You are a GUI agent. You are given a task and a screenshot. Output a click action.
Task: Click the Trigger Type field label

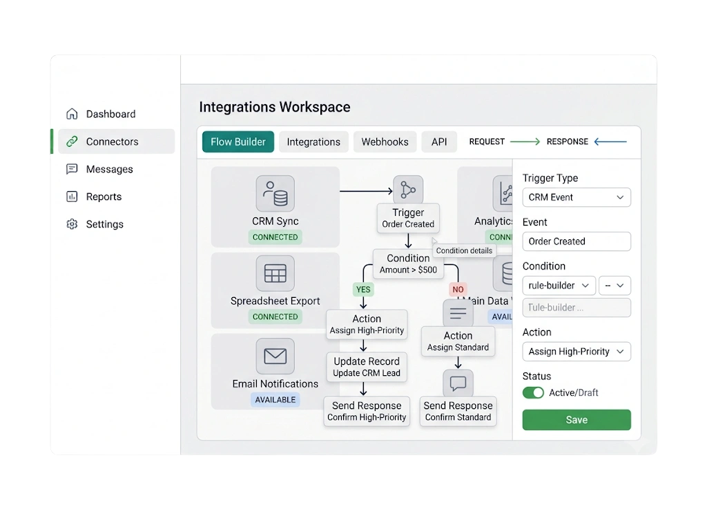click(550, 178)
